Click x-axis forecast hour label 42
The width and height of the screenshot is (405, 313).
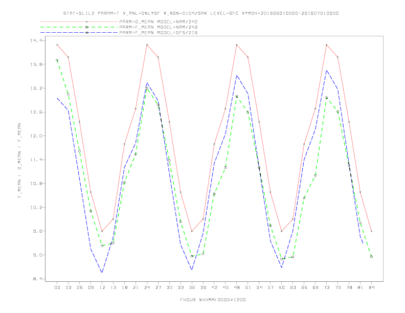click(x=214, y=287)
